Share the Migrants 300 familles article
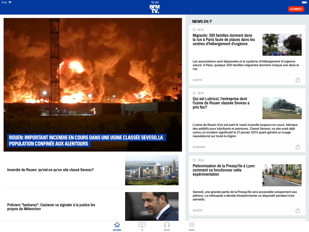309x232 pixels. tap(298, 80)
